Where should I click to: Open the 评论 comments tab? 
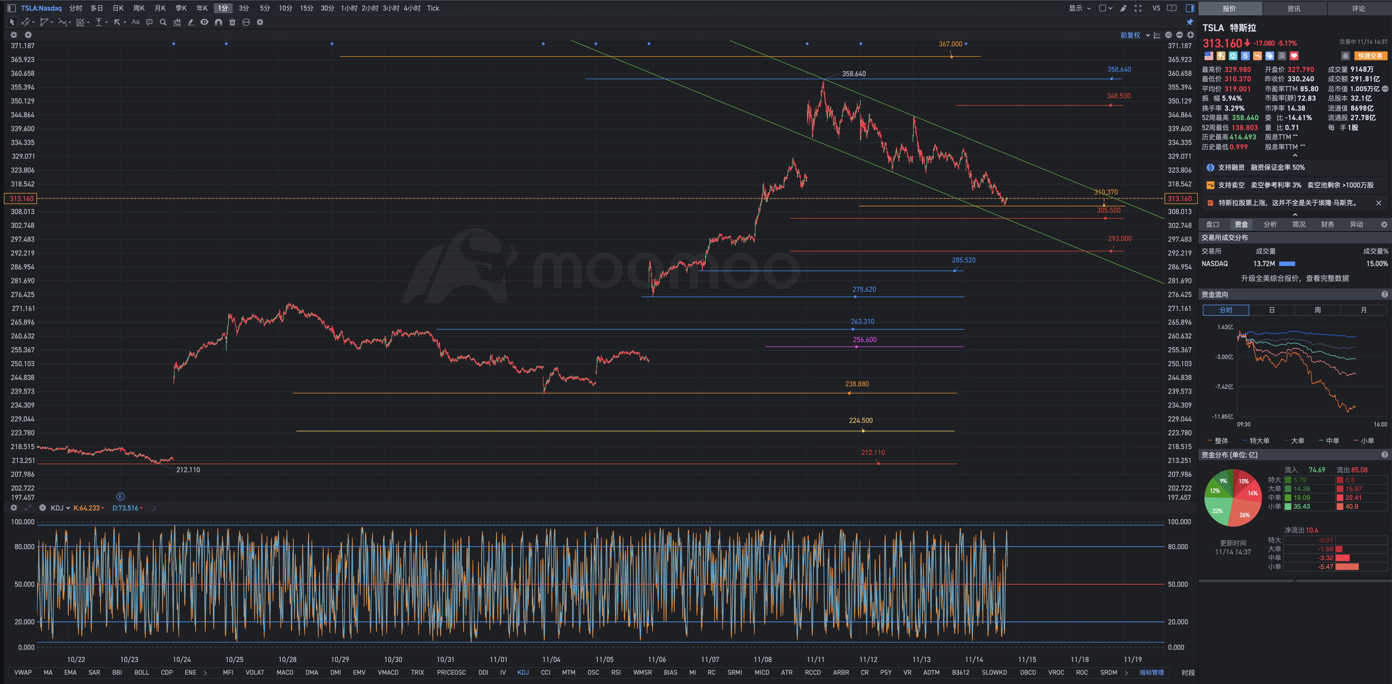1358,9
